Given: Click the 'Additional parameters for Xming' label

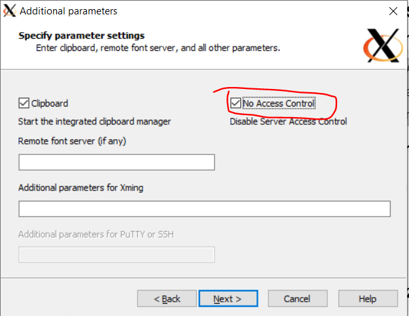Looking at the screenshot, I should (x=80, y=188).
